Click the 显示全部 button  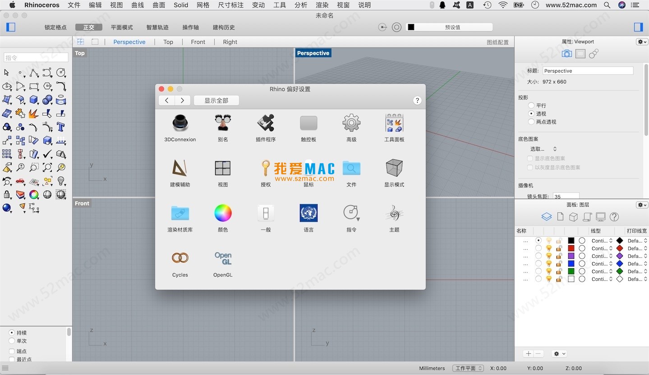coord(216,100)
